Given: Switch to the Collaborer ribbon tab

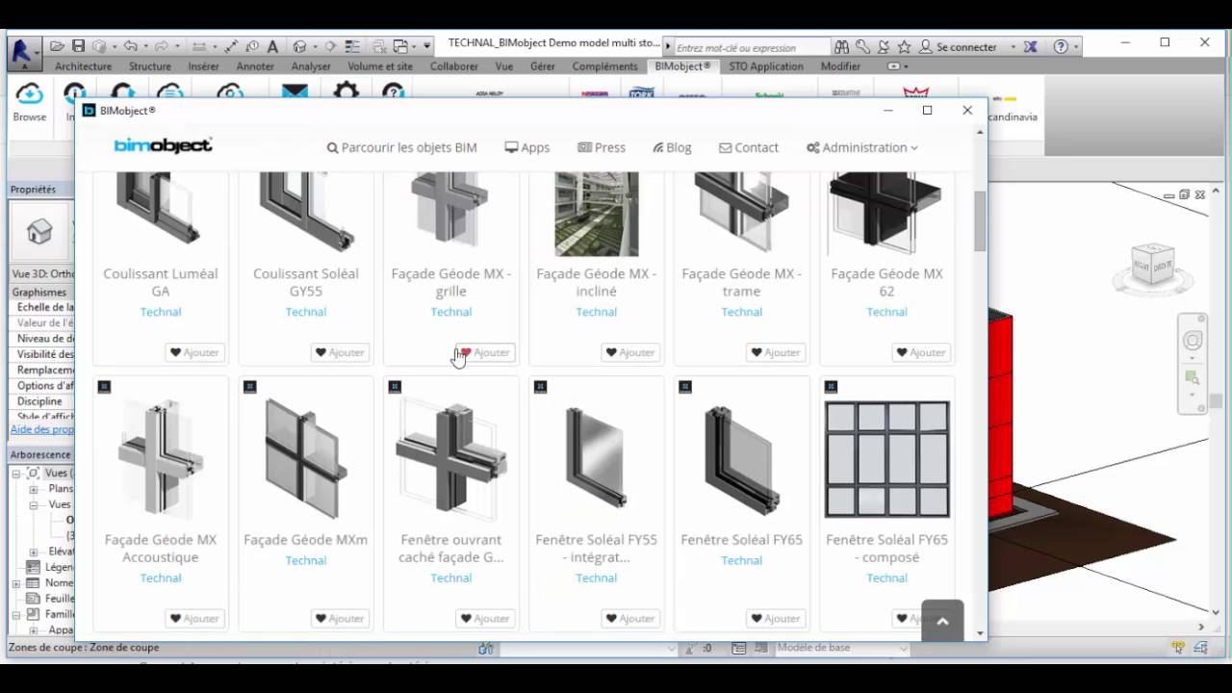Looking at the screenshot, I should coord(454,66).
